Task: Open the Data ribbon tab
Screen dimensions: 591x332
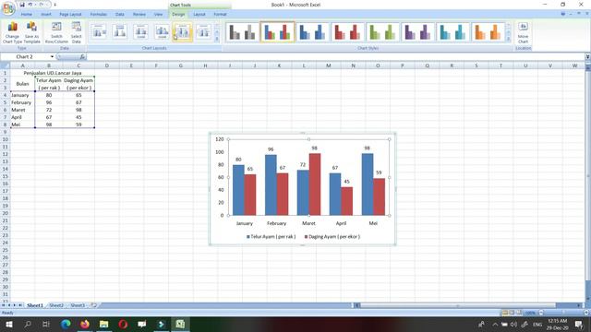Action: [120, 15]
